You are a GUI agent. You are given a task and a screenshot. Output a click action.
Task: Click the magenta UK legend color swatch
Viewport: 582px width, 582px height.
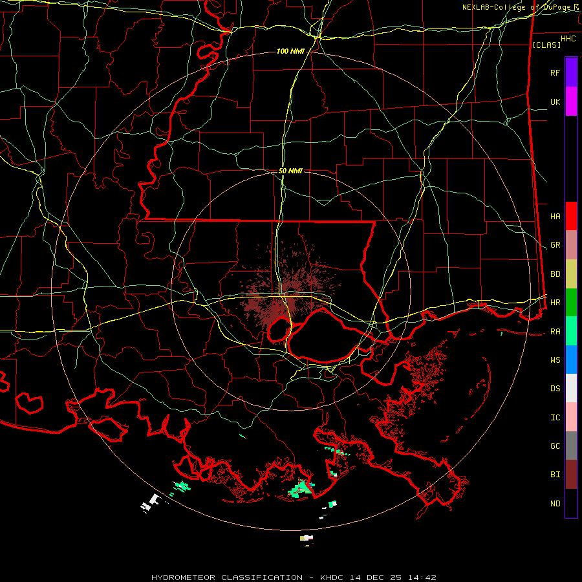571,102
